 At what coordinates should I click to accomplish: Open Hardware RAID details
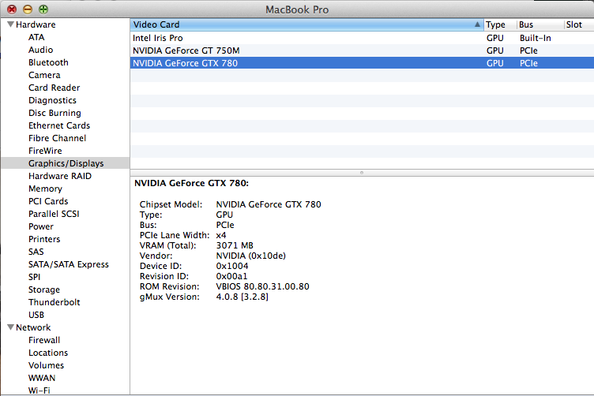pyautogui.click(x=60, y=176)
